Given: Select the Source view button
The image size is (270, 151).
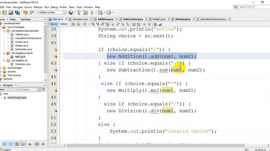Looking at the screenshot, I should 54,24.
